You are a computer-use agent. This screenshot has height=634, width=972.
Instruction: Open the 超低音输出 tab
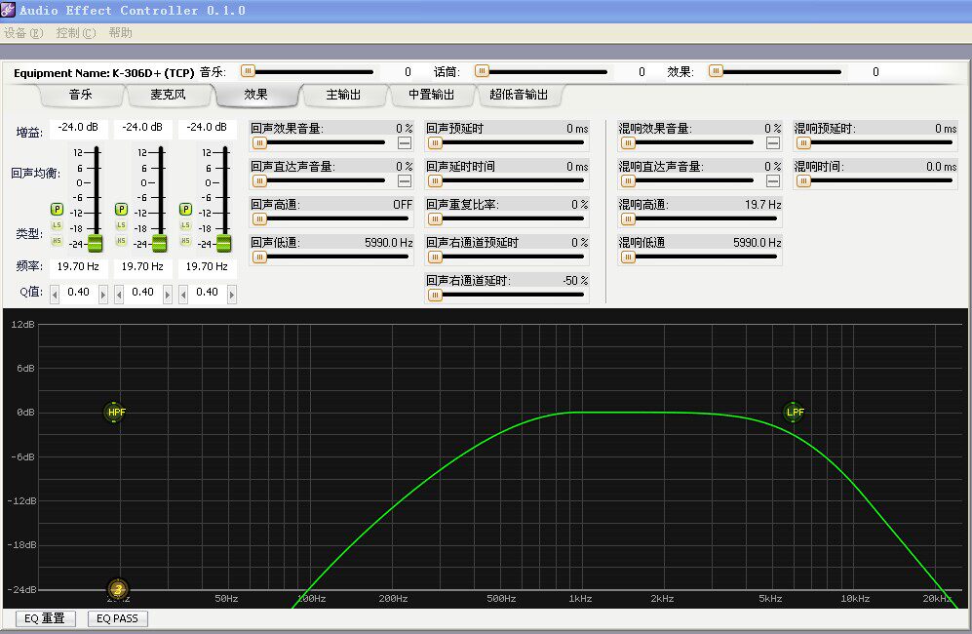519,95
